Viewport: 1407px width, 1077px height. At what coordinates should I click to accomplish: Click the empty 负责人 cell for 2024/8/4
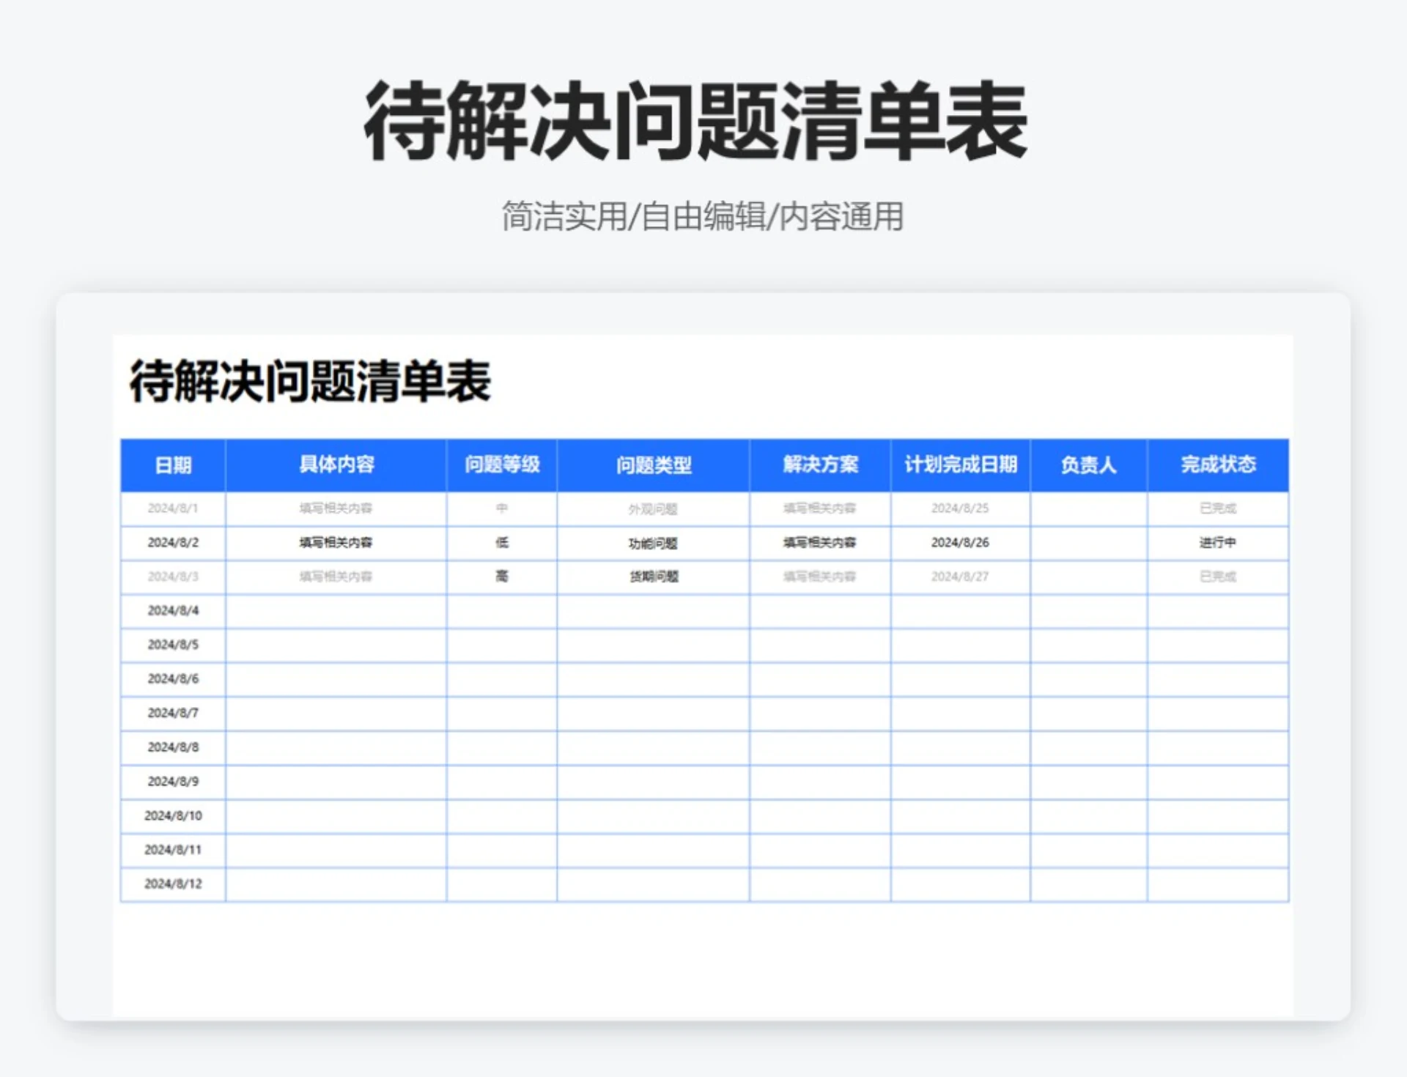pyautogui.click(x=1087, y=611)
